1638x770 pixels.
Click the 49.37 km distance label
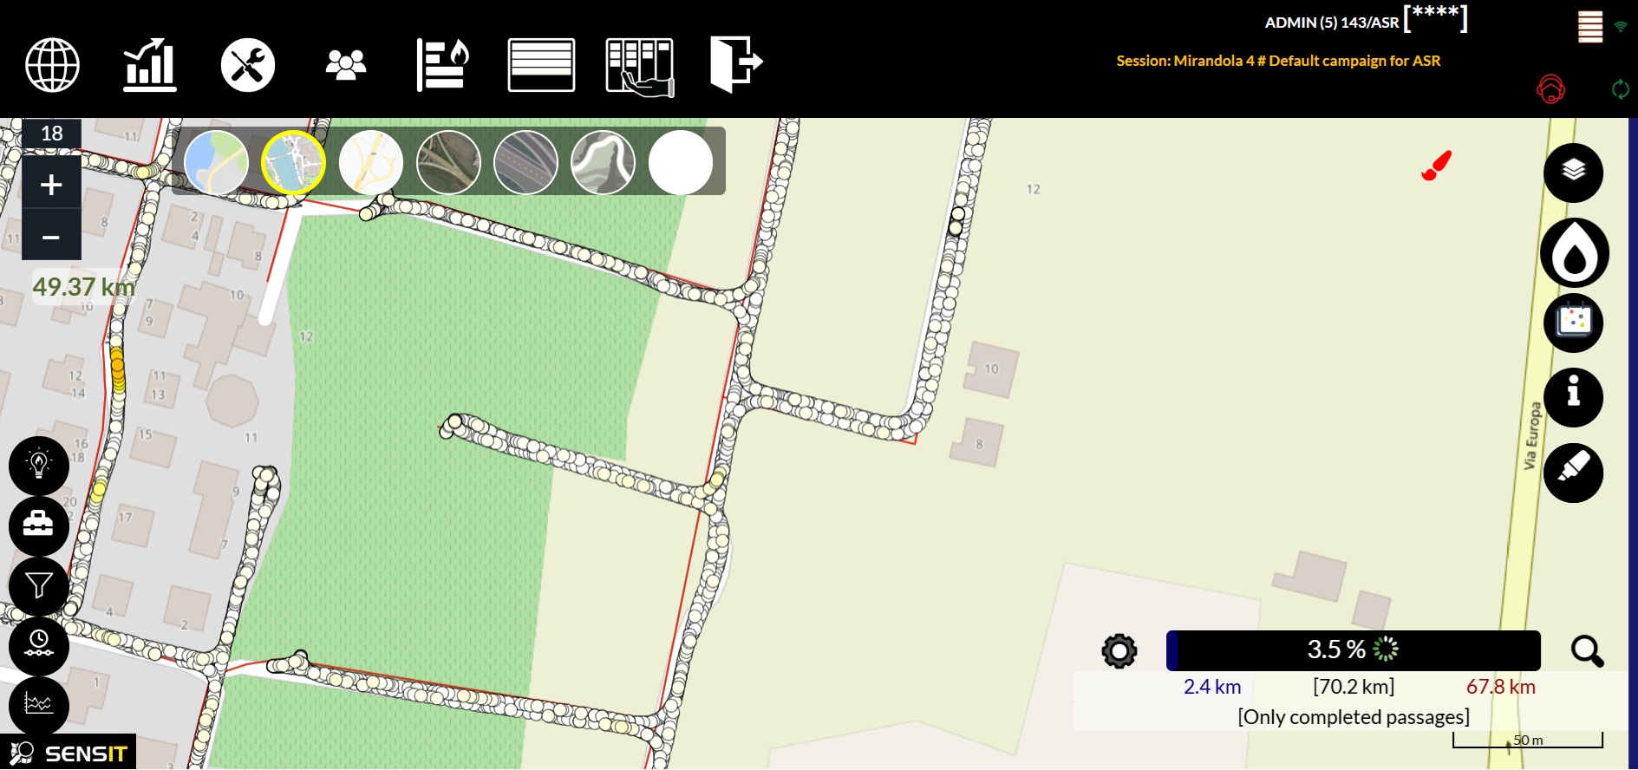coord(83,286)
